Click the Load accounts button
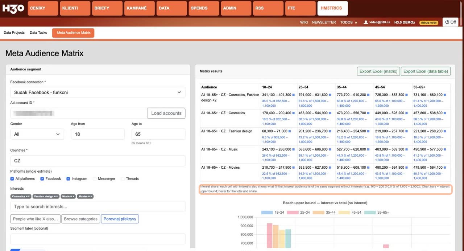The width and height of the screenshot is (464, 251). tap(166, 113)
